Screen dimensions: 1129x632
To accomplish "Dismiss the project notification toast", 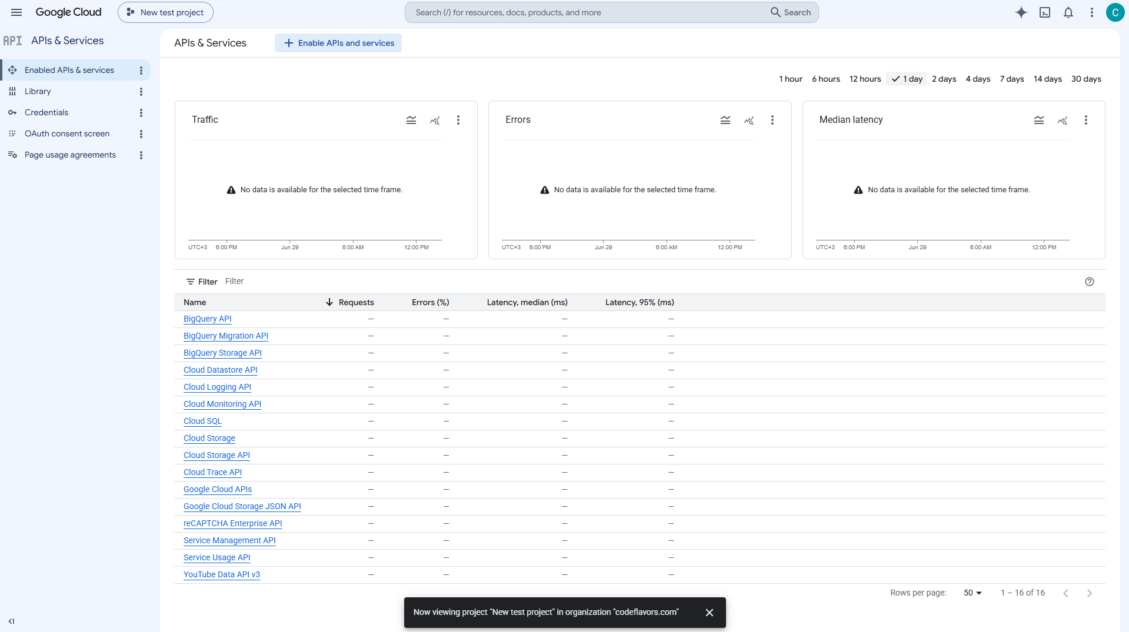I will tap(710, 613).
